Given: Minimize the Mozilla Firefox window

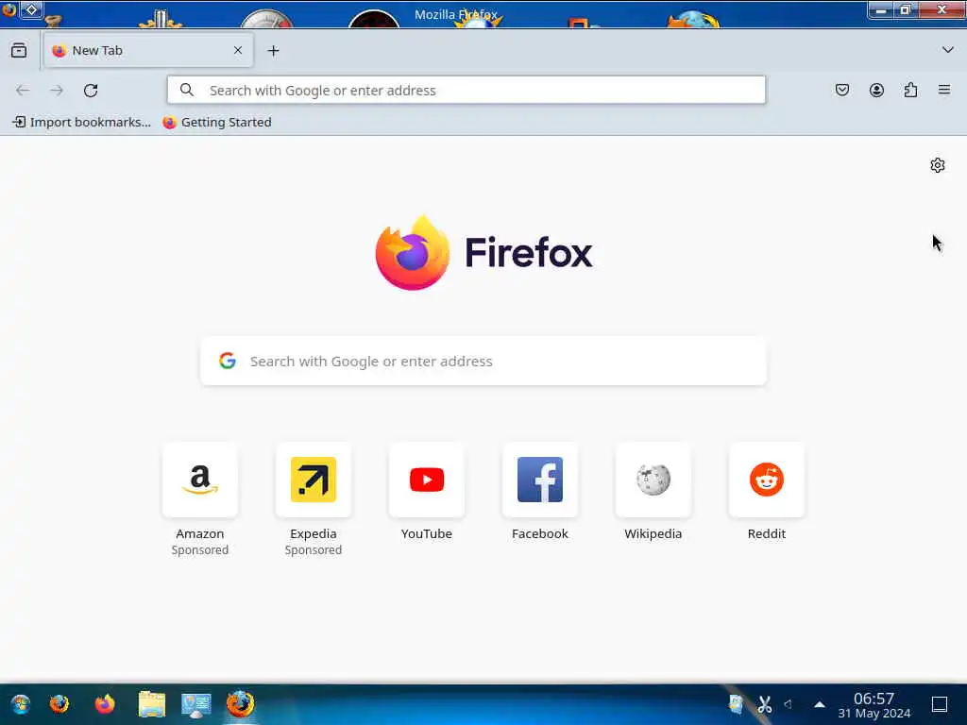Looking at the screenshot, I should 881,9.
